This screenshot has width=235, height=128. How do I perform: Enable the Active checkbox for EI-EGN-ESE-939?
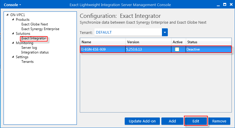(x=177, y=49)
